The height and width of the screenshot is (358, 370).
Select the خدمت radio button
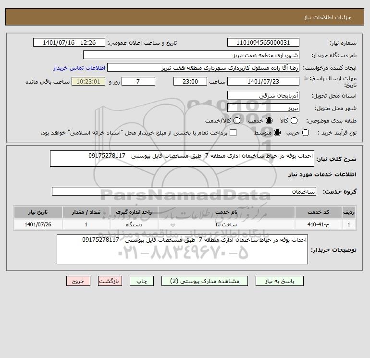(x=269, y=121)
